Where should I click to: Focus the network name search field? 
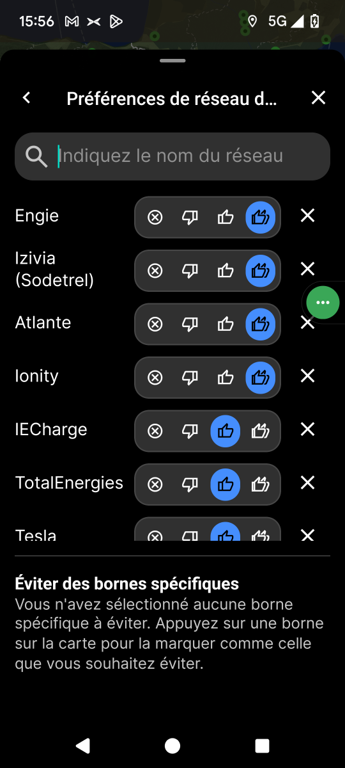[x=172, y=156]
